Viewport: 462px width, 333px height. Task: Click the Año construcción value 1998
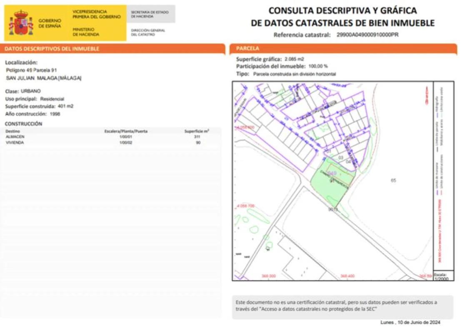pos(55,114)
